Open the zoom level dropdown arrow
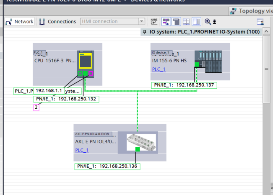The width and height of the screenshot is (273, 195). tap(215, 21)
